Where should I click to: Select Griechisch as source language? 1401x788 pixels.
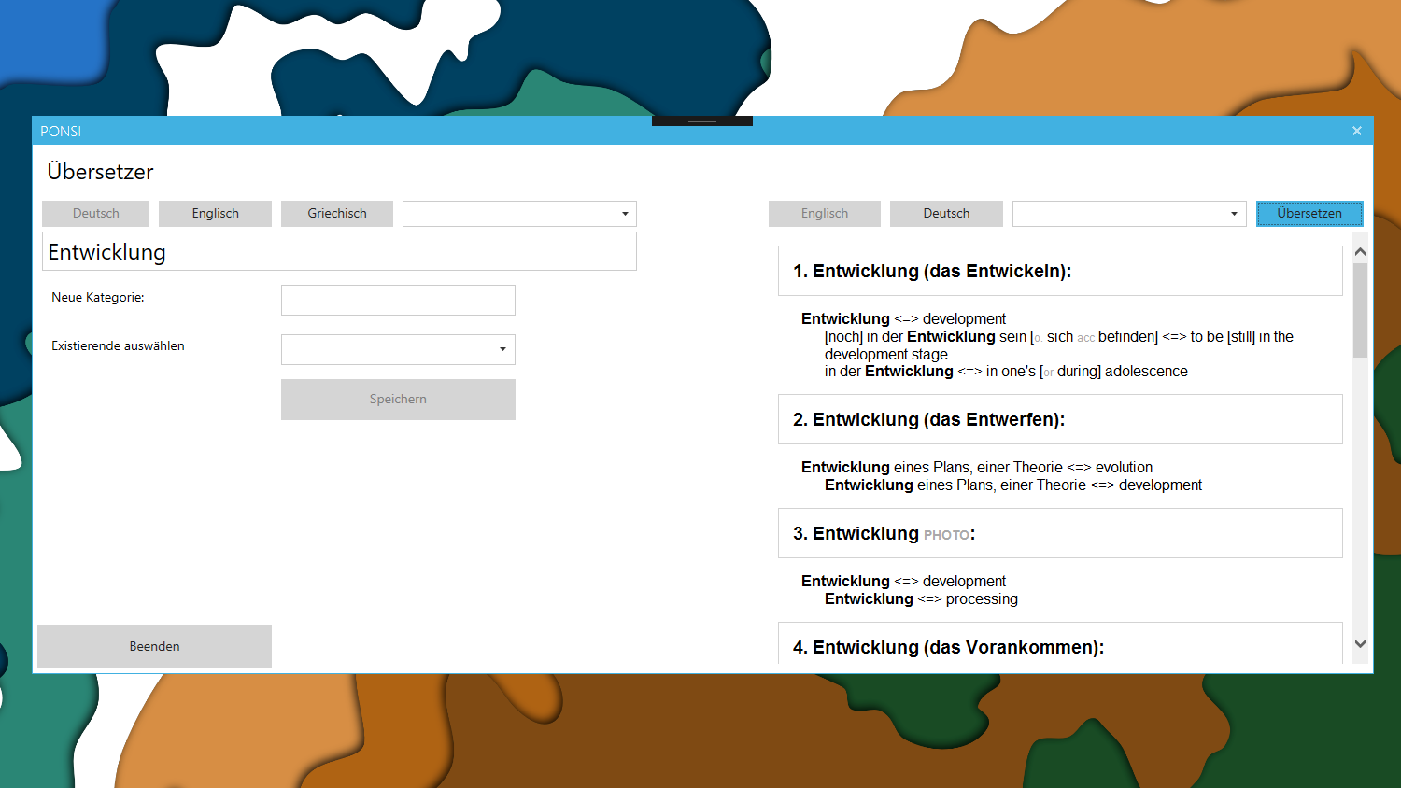336,214
